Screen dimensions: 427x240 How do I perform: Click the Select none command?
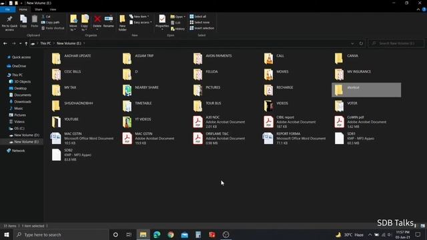click(199, 22)
